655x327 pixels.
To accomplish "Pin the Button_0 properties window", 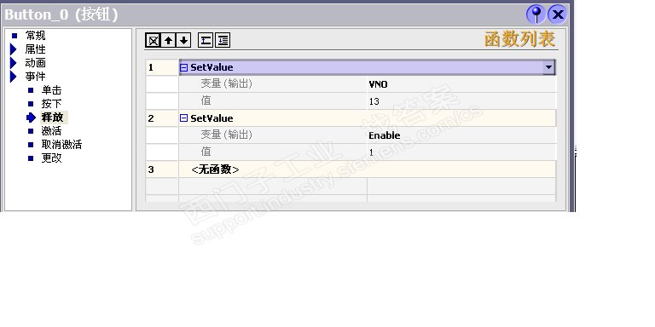I will [536, 14].
